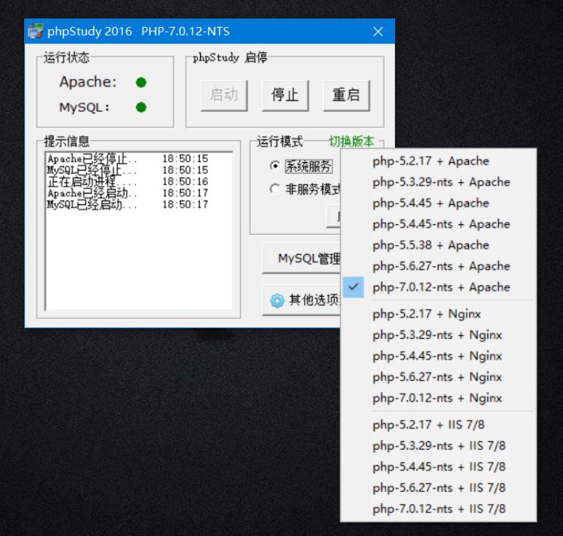Image resolution: width=563 pixels, height=536 pixels.
Task: Choose php-5.2.17 + Apache
Action: [x=431, y=161]
